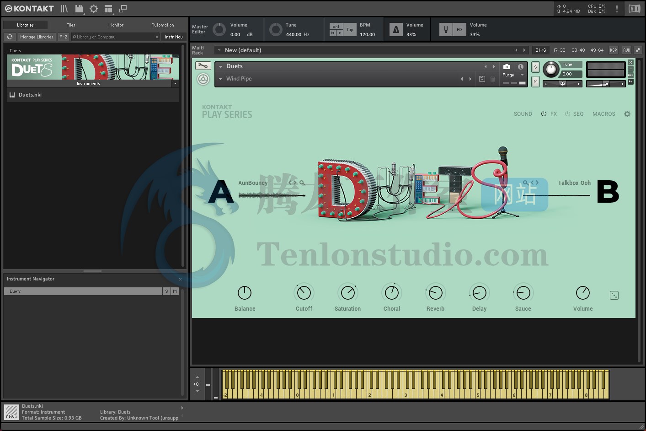Toggle KSP multi script panel
Screen dimensions: 646x431
[x=614, y=50]
